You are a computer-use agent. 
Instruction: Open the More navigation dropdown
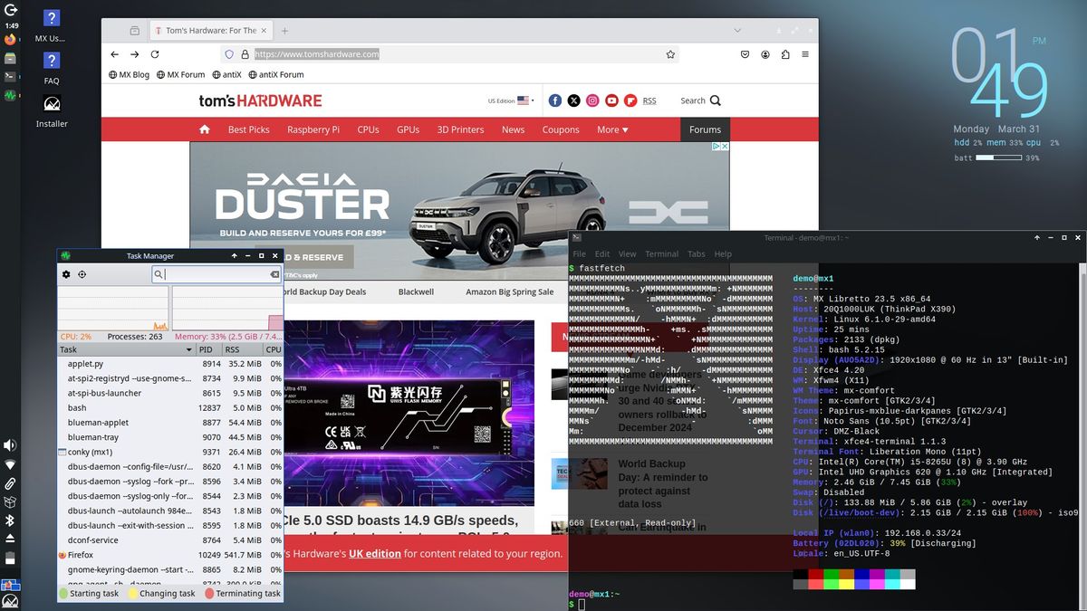pyautogui.click(x=611, y=129)
